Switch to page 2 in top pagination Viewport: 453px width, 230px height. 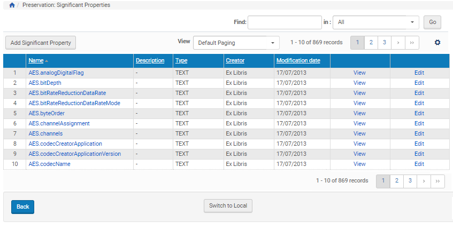click(x=371, y=43)
